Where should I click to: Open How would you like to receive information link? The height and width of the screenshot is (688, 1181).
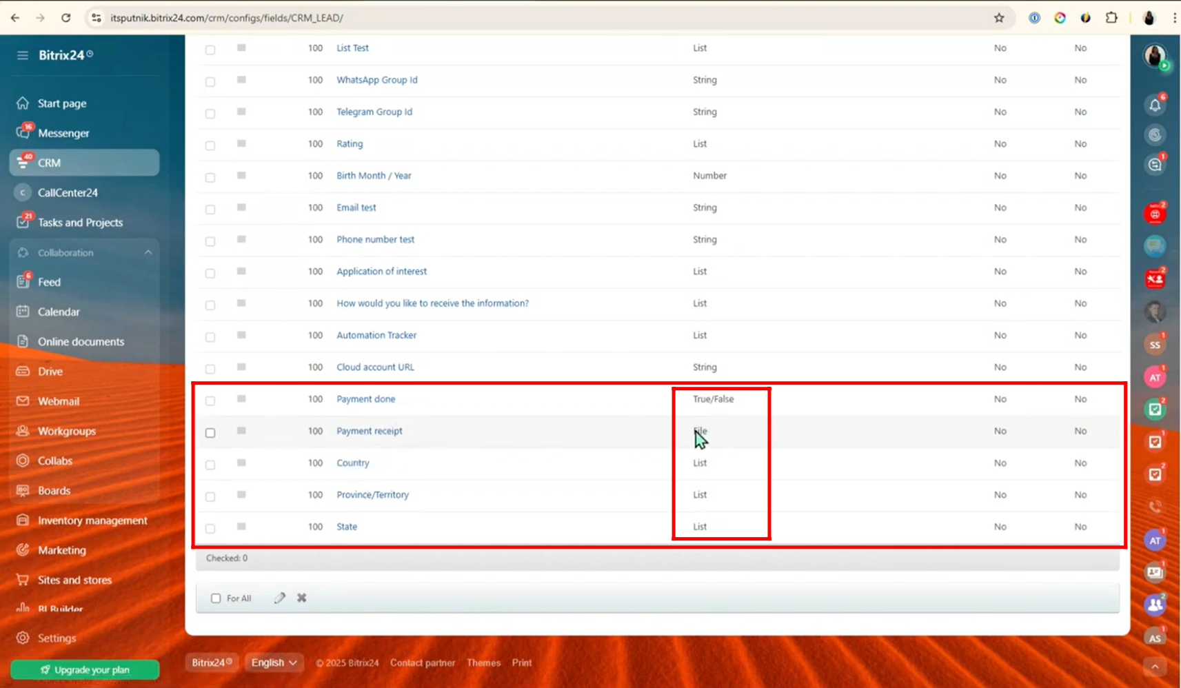tap(432, 303)
